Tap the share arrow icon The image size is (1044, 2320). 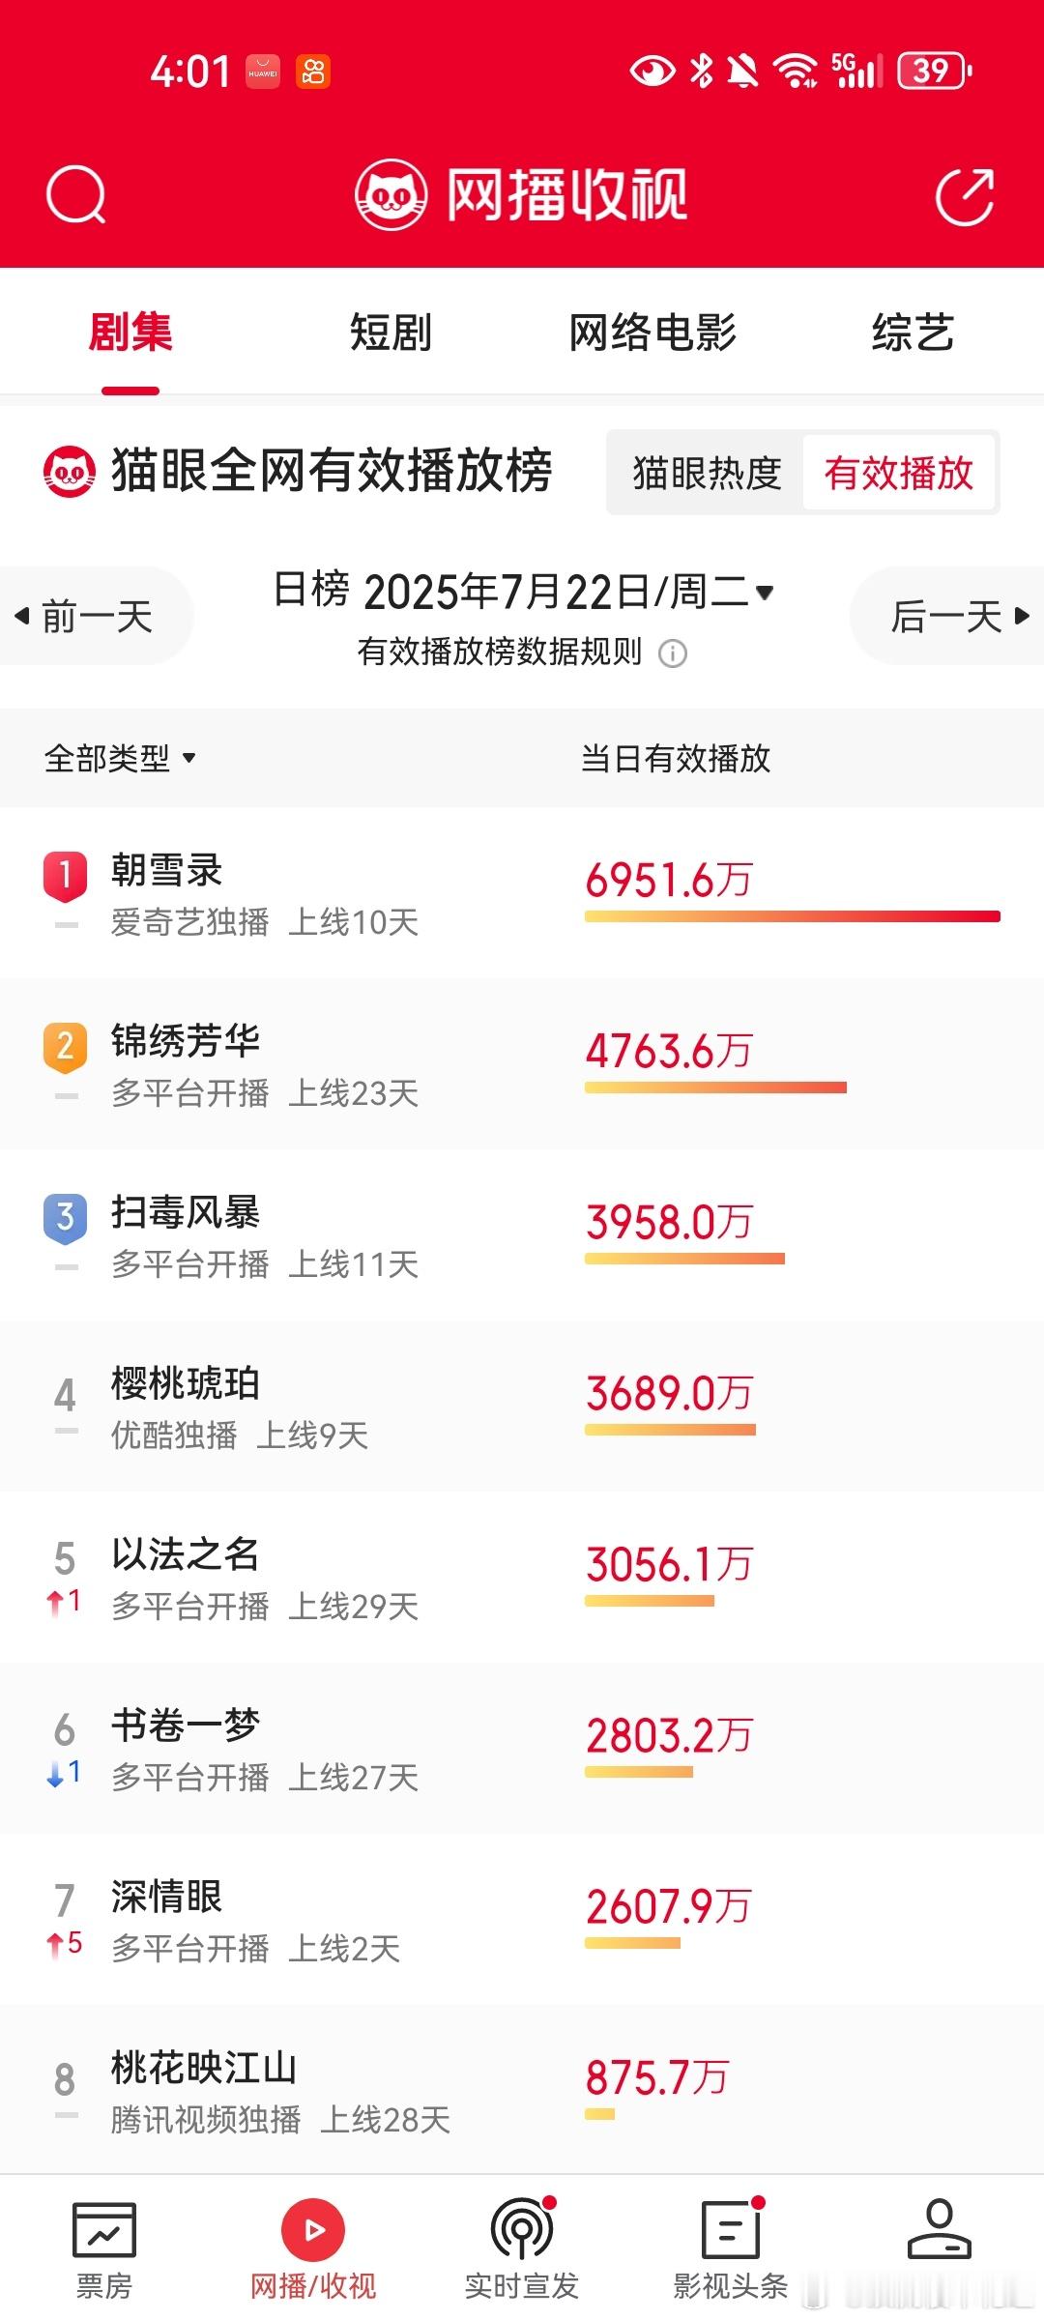(965, 196)
